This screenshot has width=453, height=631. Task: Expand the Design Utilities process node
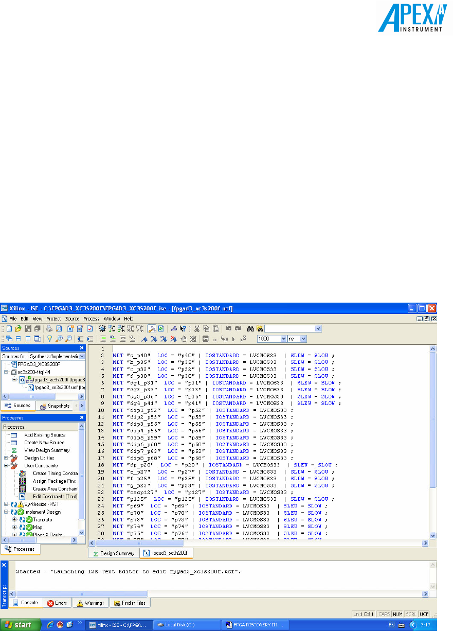[6, 458]
